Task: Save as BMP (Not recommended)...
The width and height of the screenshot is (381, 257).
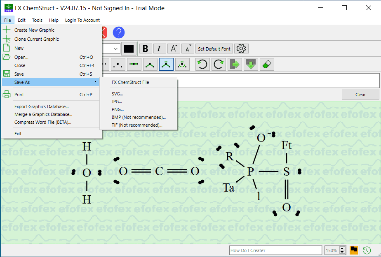Action: [x=139, y=117]
